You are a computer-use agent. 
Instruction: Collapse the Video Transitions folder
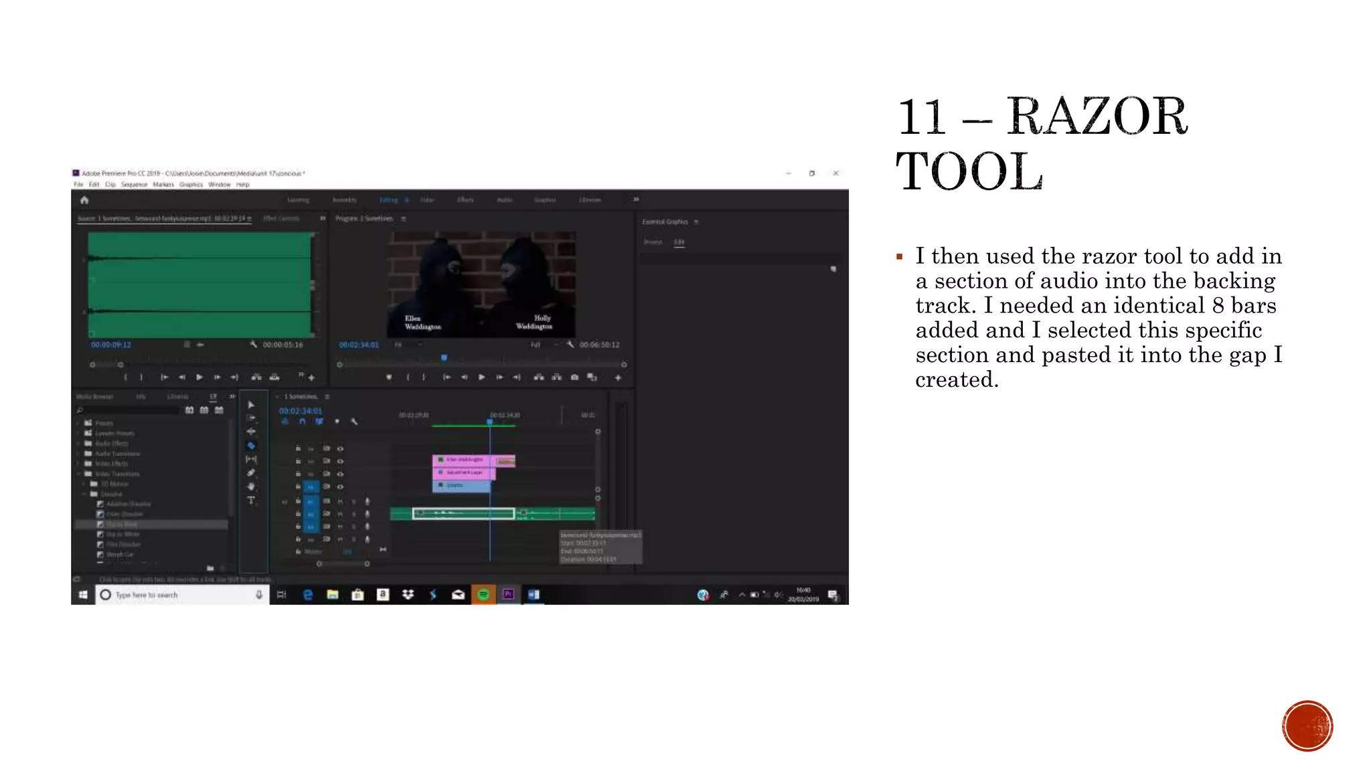click(x=78, y=474)
